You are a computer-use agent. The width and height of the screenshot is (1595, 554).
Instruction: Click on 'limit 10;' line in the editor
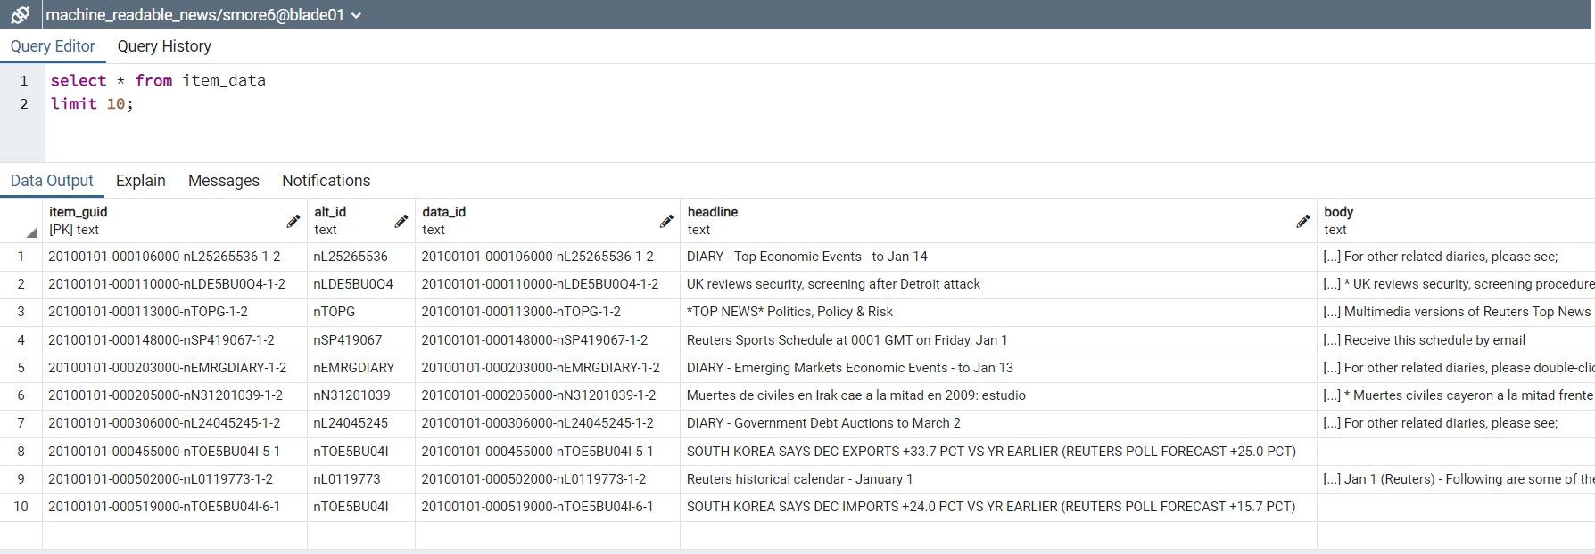click(x=92, y=103)
